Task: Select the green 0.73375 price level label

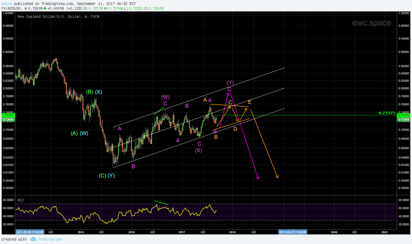Action: click(387, 113)
